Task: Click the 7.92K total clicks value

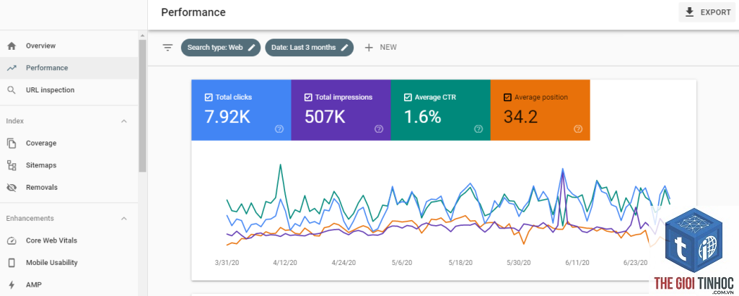Action: [227, 116]
